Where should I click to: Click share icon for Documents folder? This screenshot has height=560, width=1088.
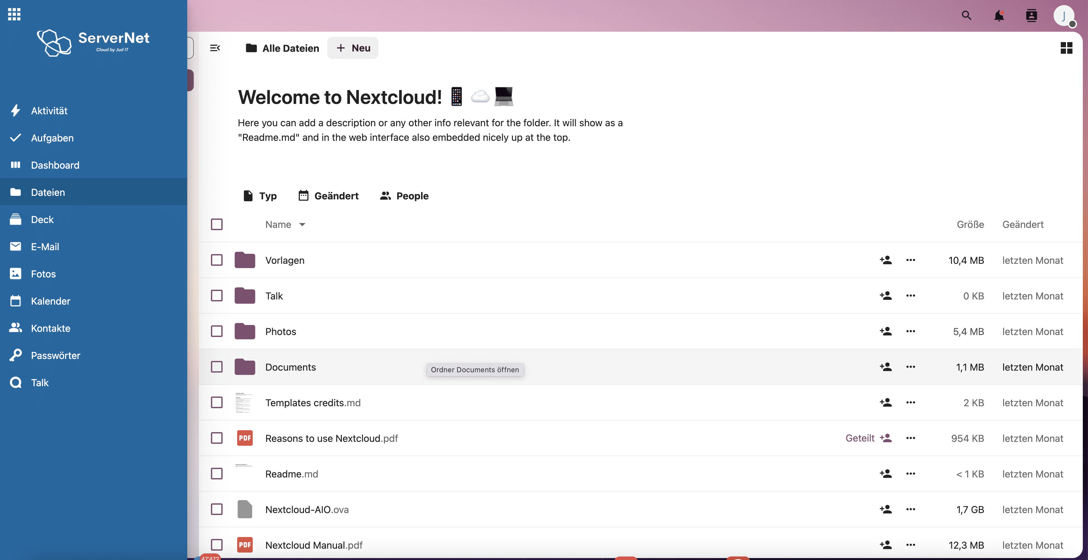(886, 367)
